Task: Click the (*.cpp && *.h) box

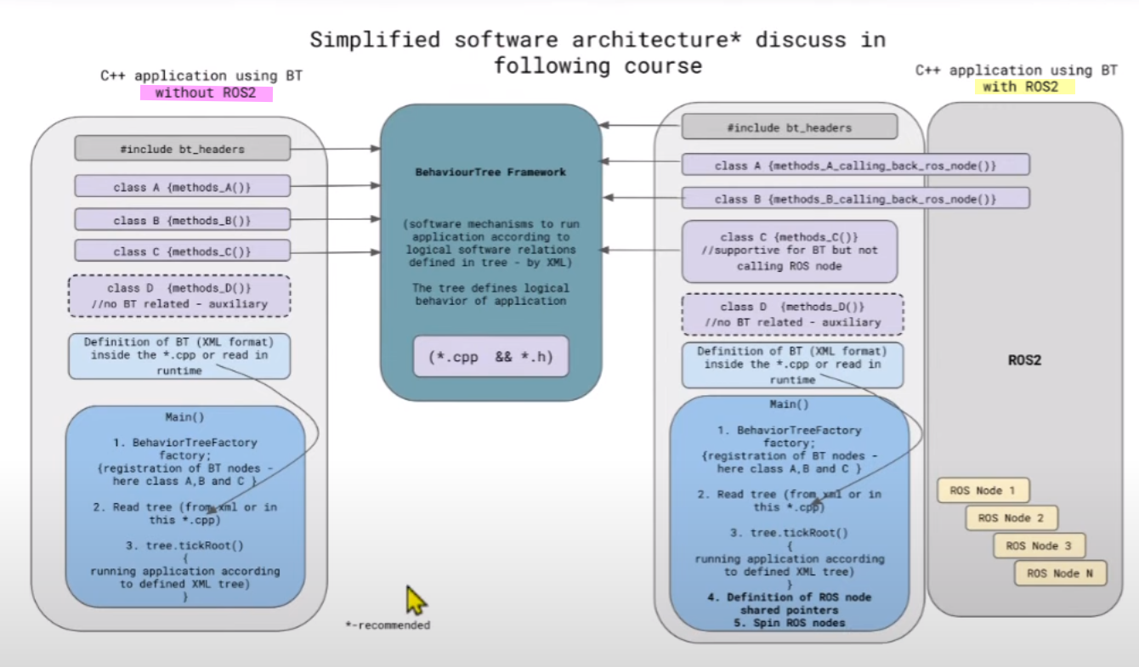Action: (490, 358)
